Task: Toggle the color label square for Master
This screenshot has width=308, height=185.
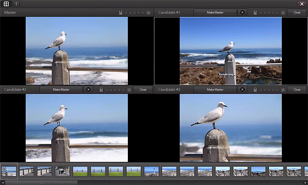Action: (148, 12)
